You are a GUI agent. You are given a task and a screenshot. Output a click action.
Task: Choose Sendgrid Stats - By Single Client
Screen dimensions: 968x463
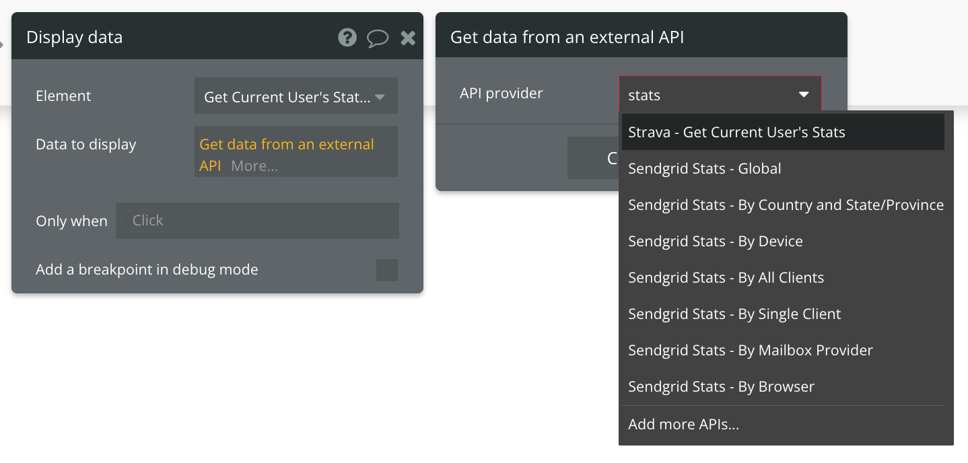click(x=734, y=314)
